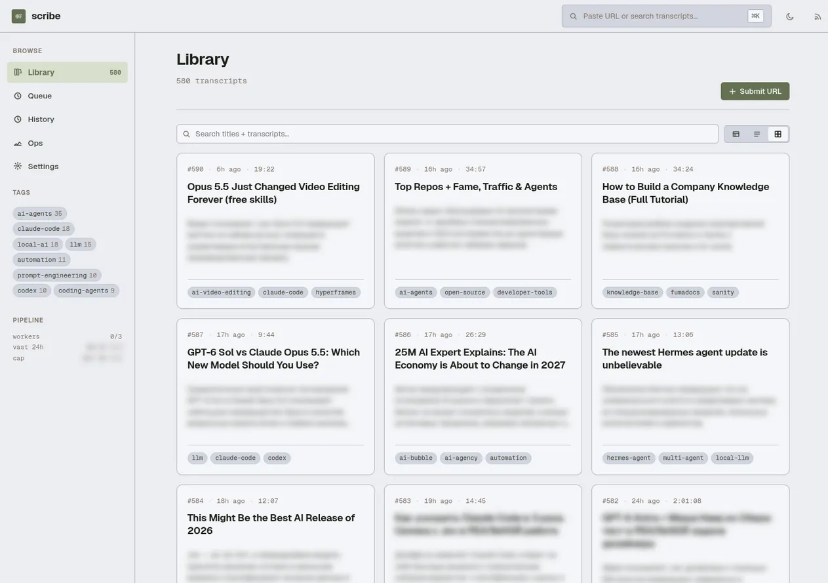Viewport: 828px width, 583px height.
Task: Click the Queue clock icon
Action: click(x=18, y=96)
